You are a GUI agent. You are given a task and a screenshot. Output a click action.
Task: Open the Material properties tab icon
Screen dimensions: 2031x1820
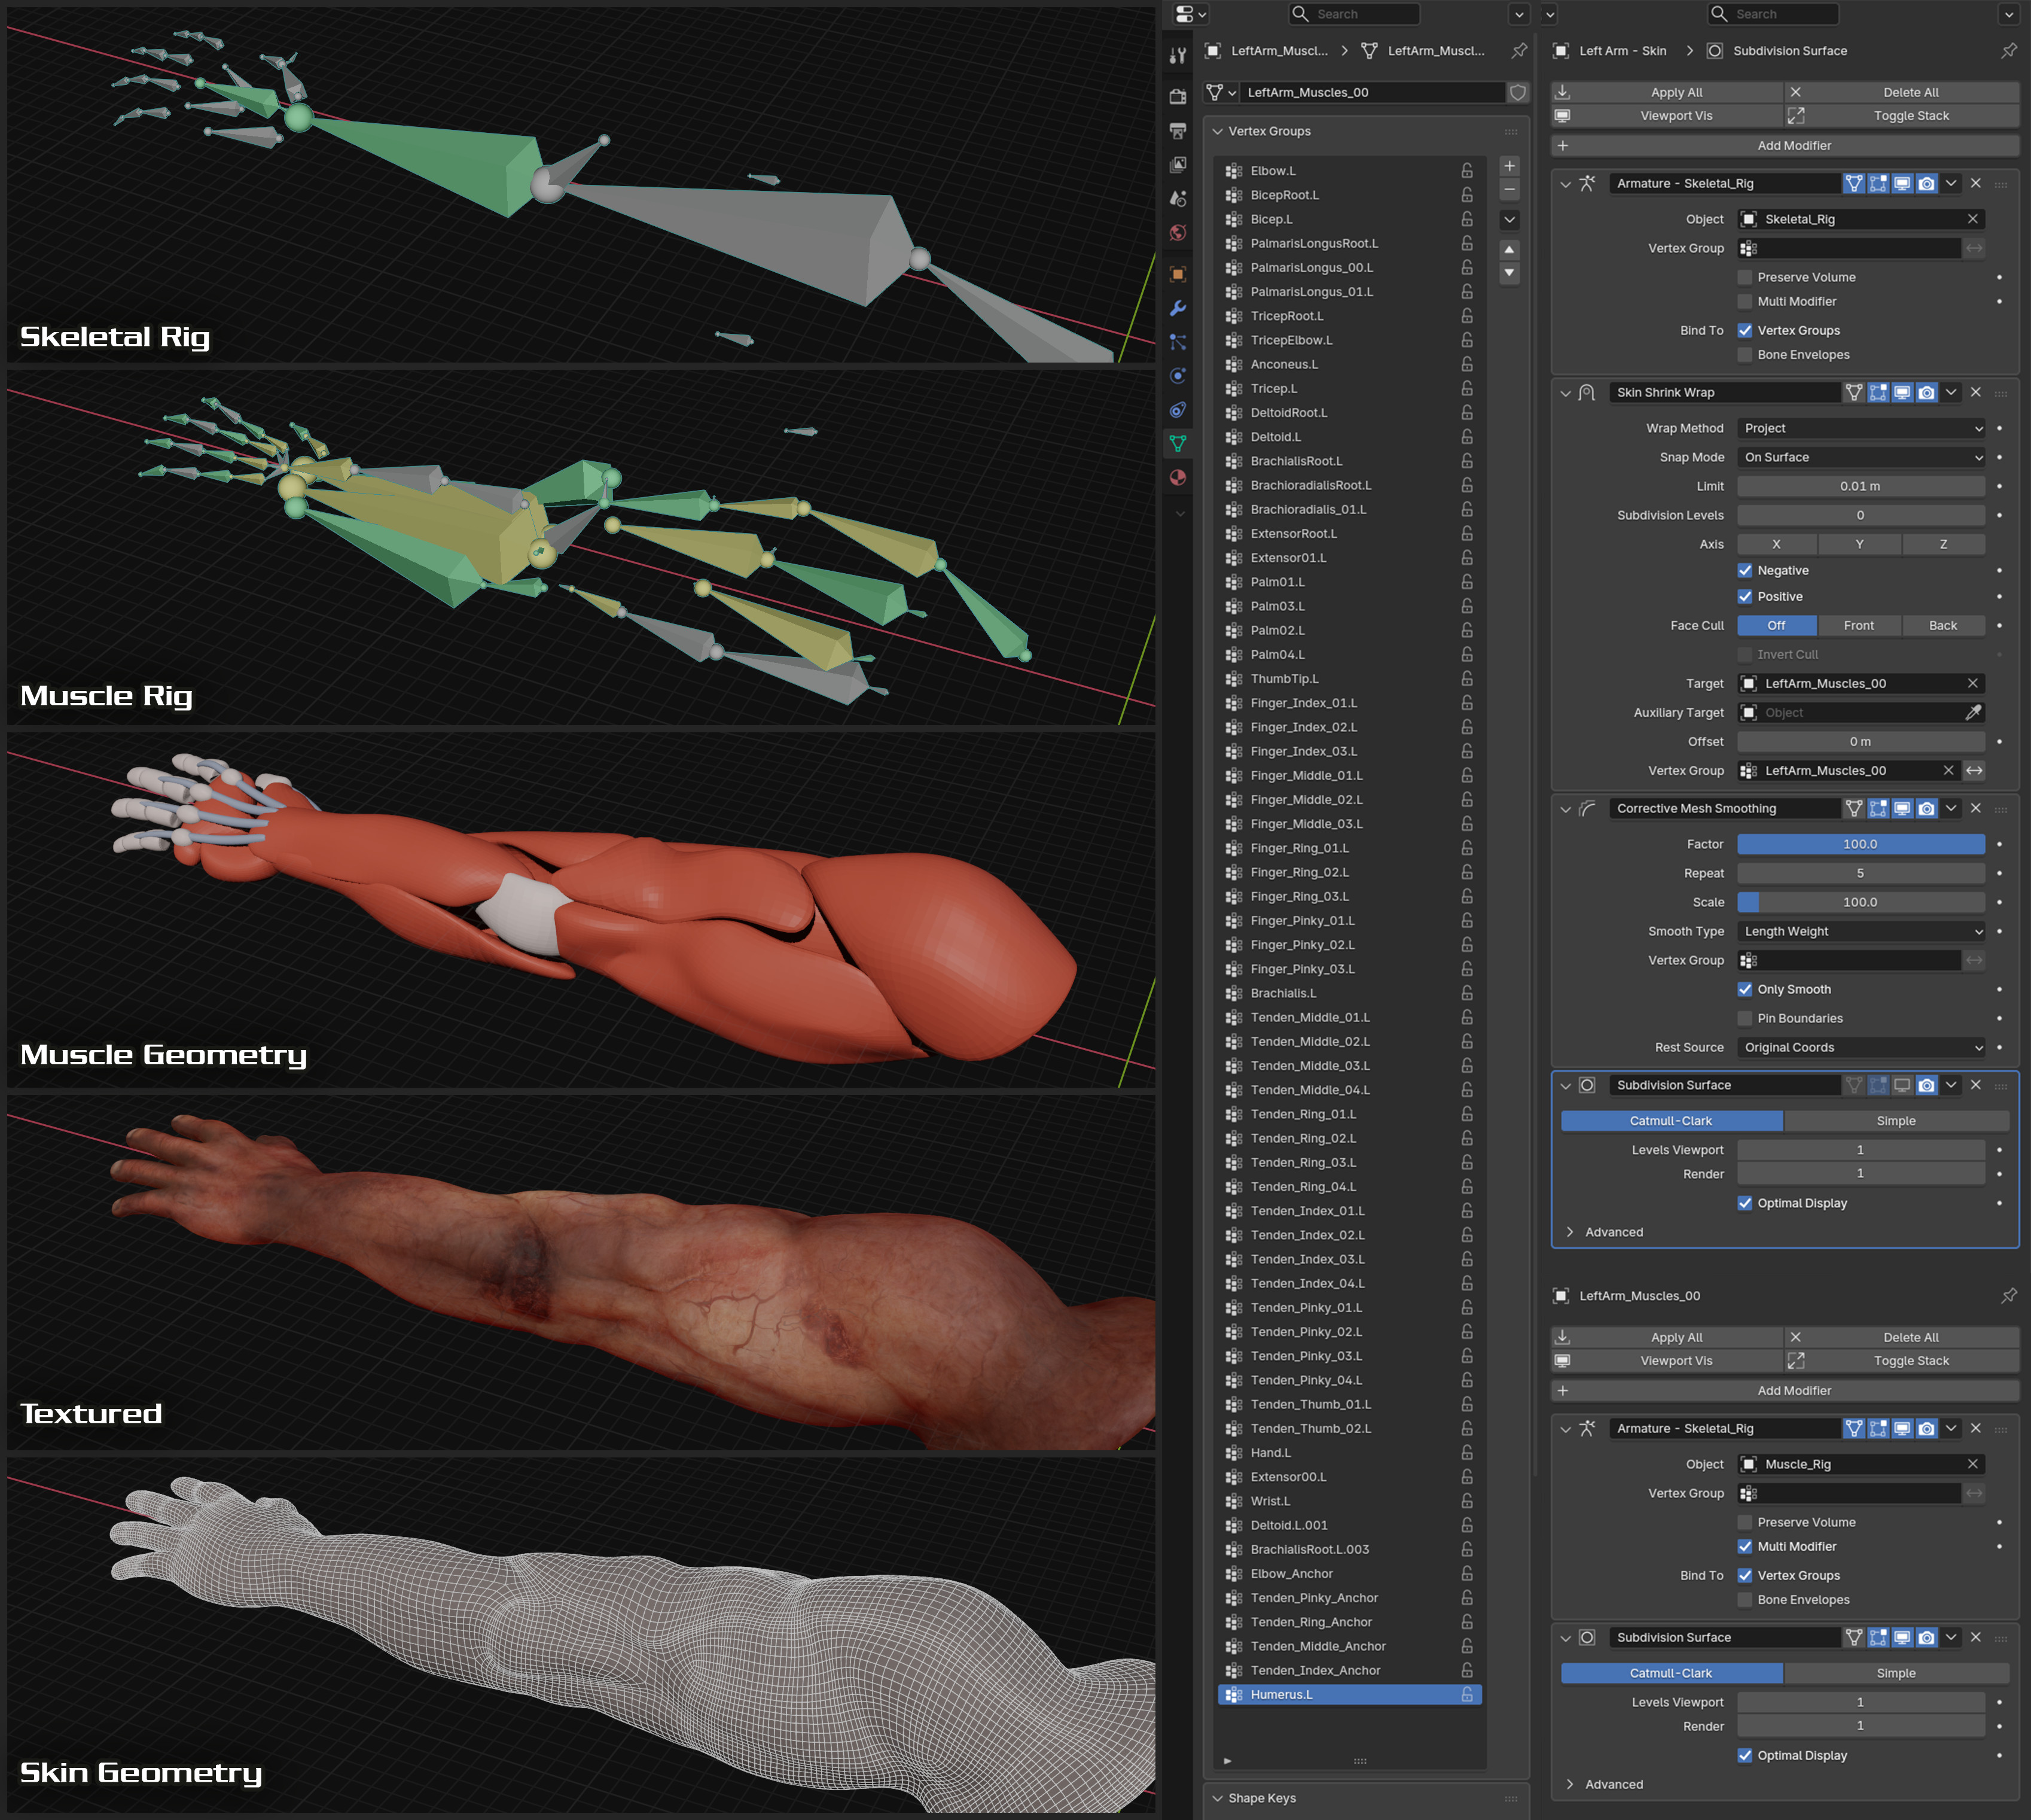click(x=1178, y=478)
